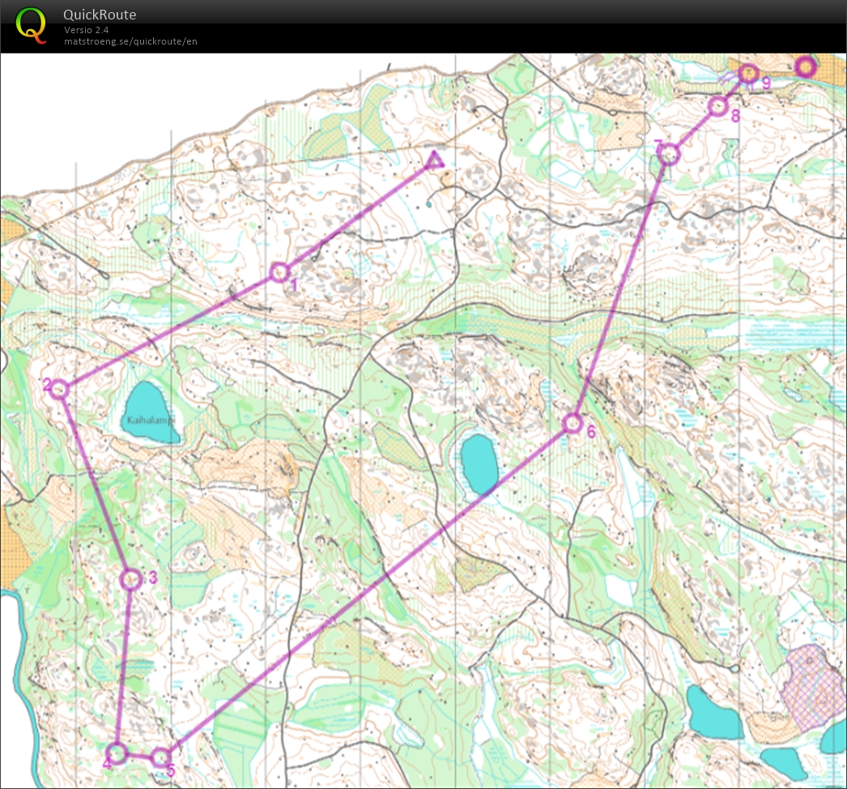Pick control circle 3
This screenshot has width=847, height=789.
[x=130, y=578]
